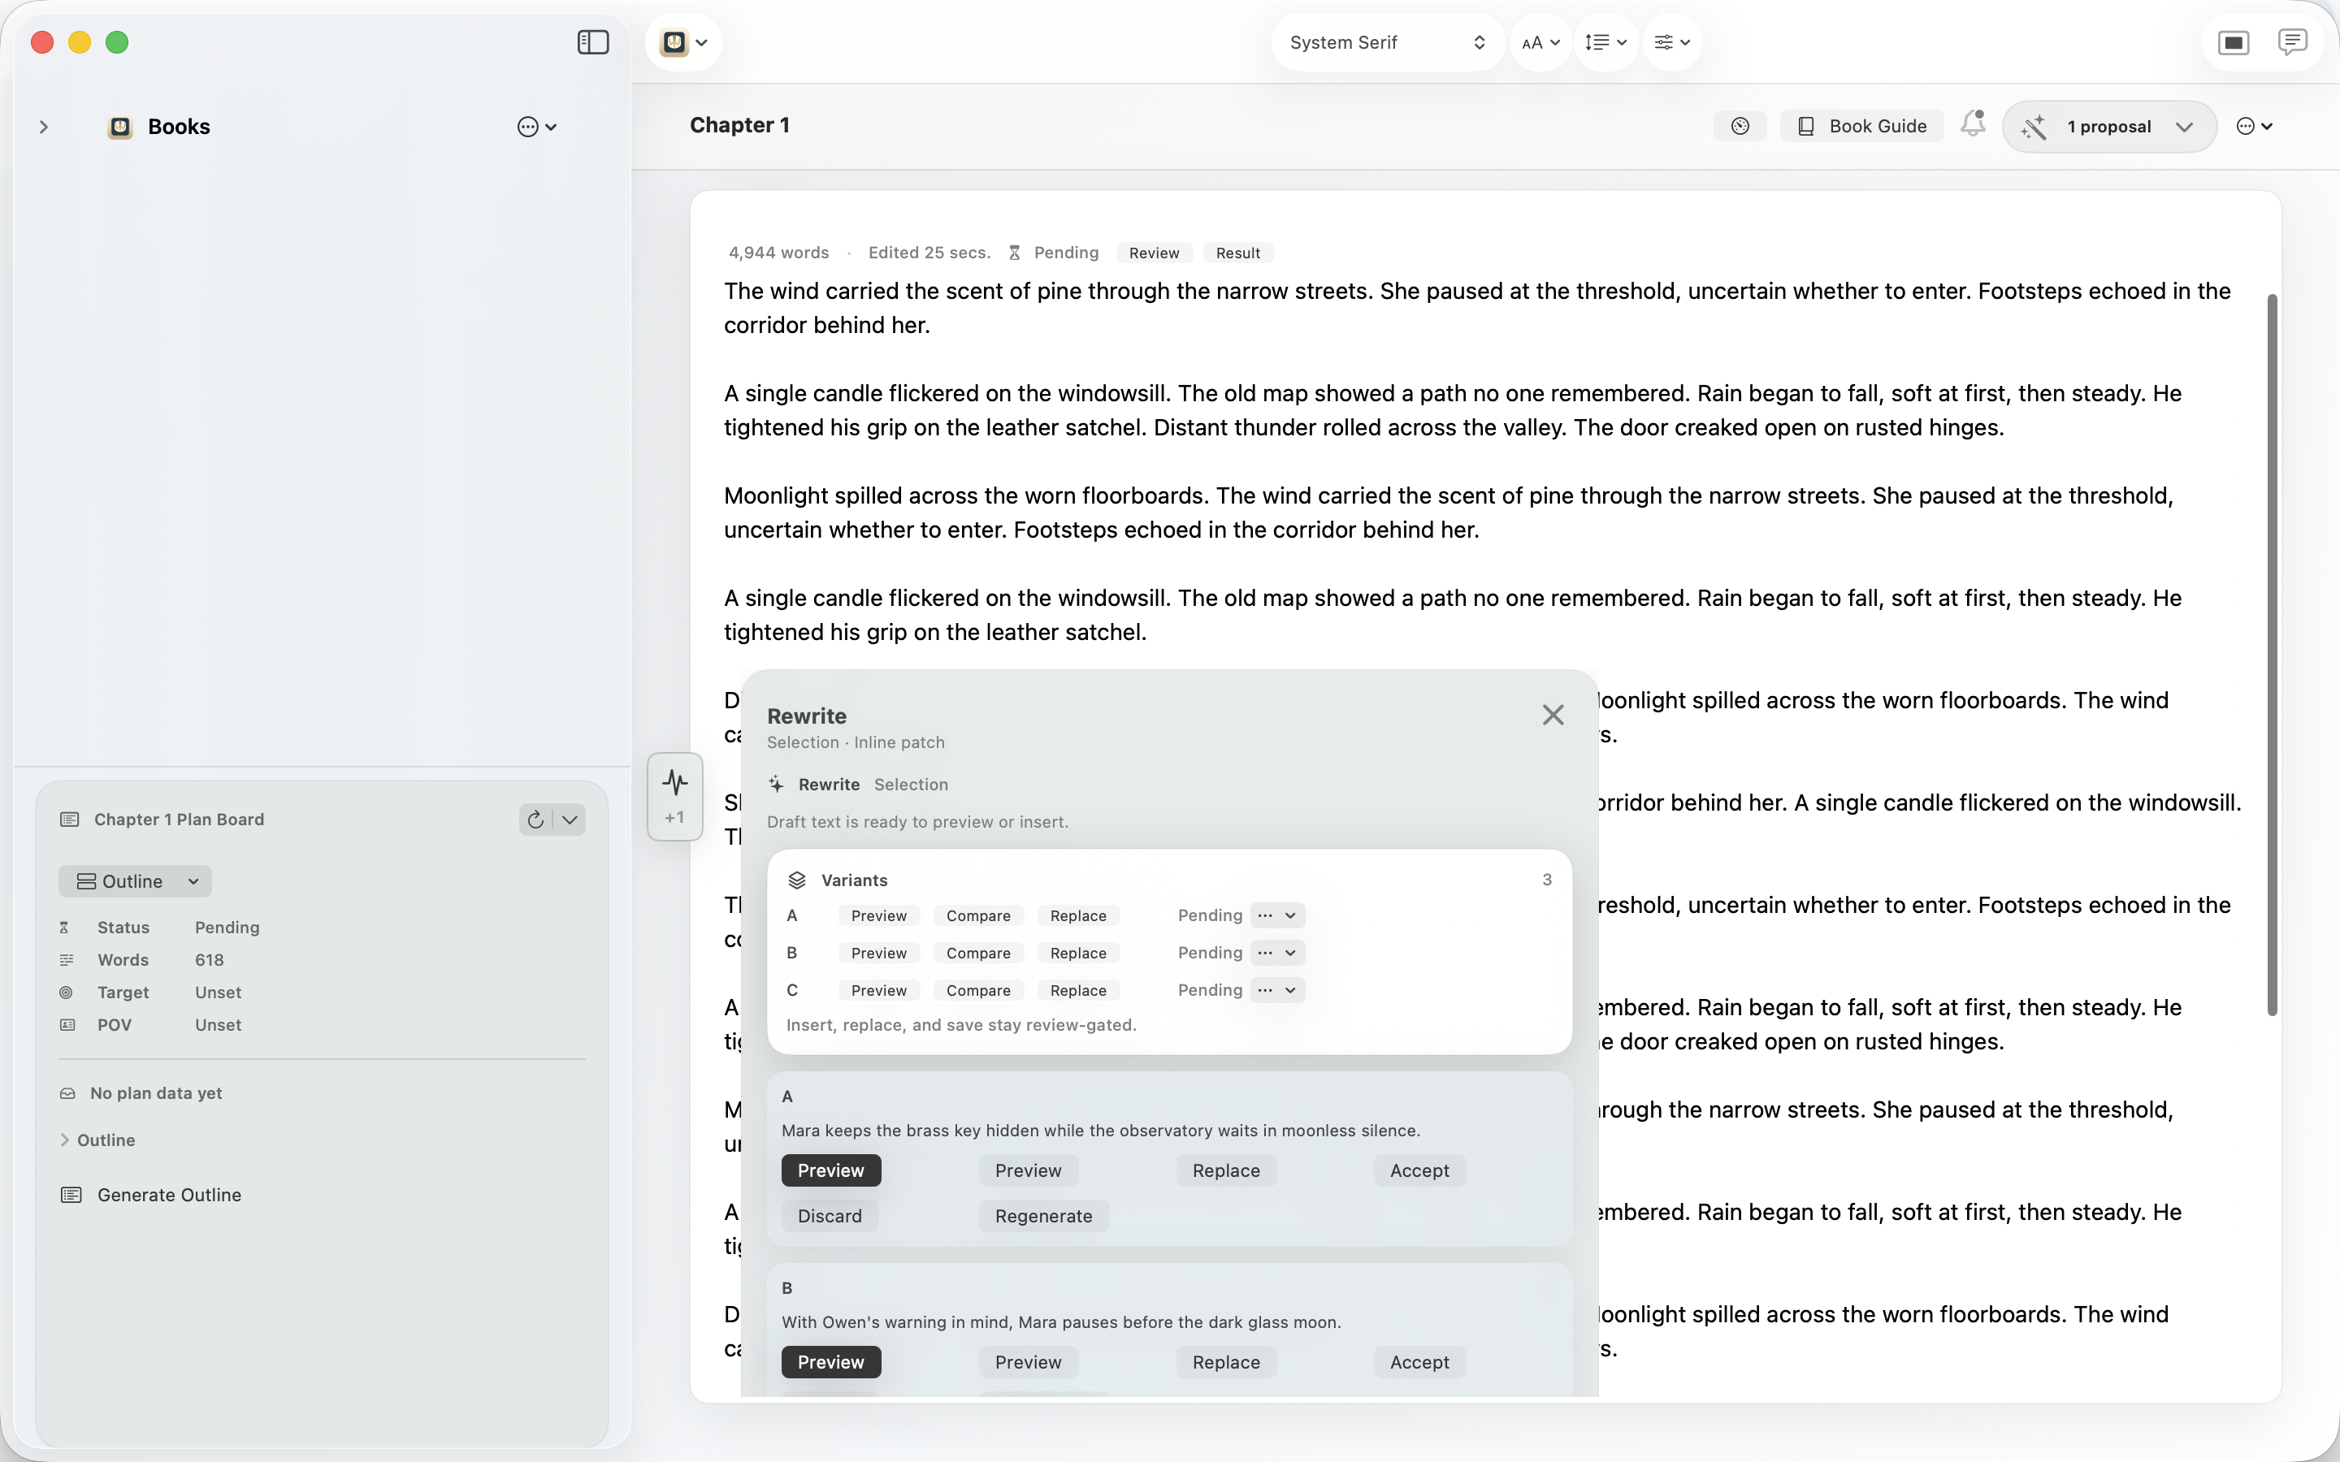
Task: Expand the 1 proposal dropdown
Action: pyautogui.click(x=2109, y=127)
